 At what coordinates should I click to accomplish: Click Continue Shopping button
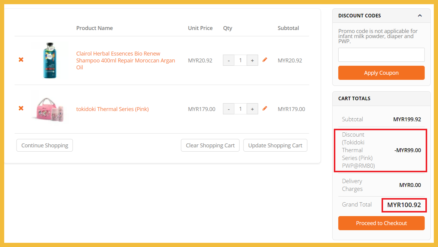[45, 145]
